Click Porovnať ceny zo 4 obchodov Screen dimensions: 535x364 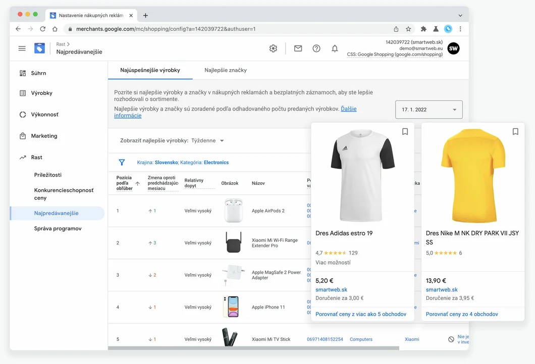(x=462, y=314)
